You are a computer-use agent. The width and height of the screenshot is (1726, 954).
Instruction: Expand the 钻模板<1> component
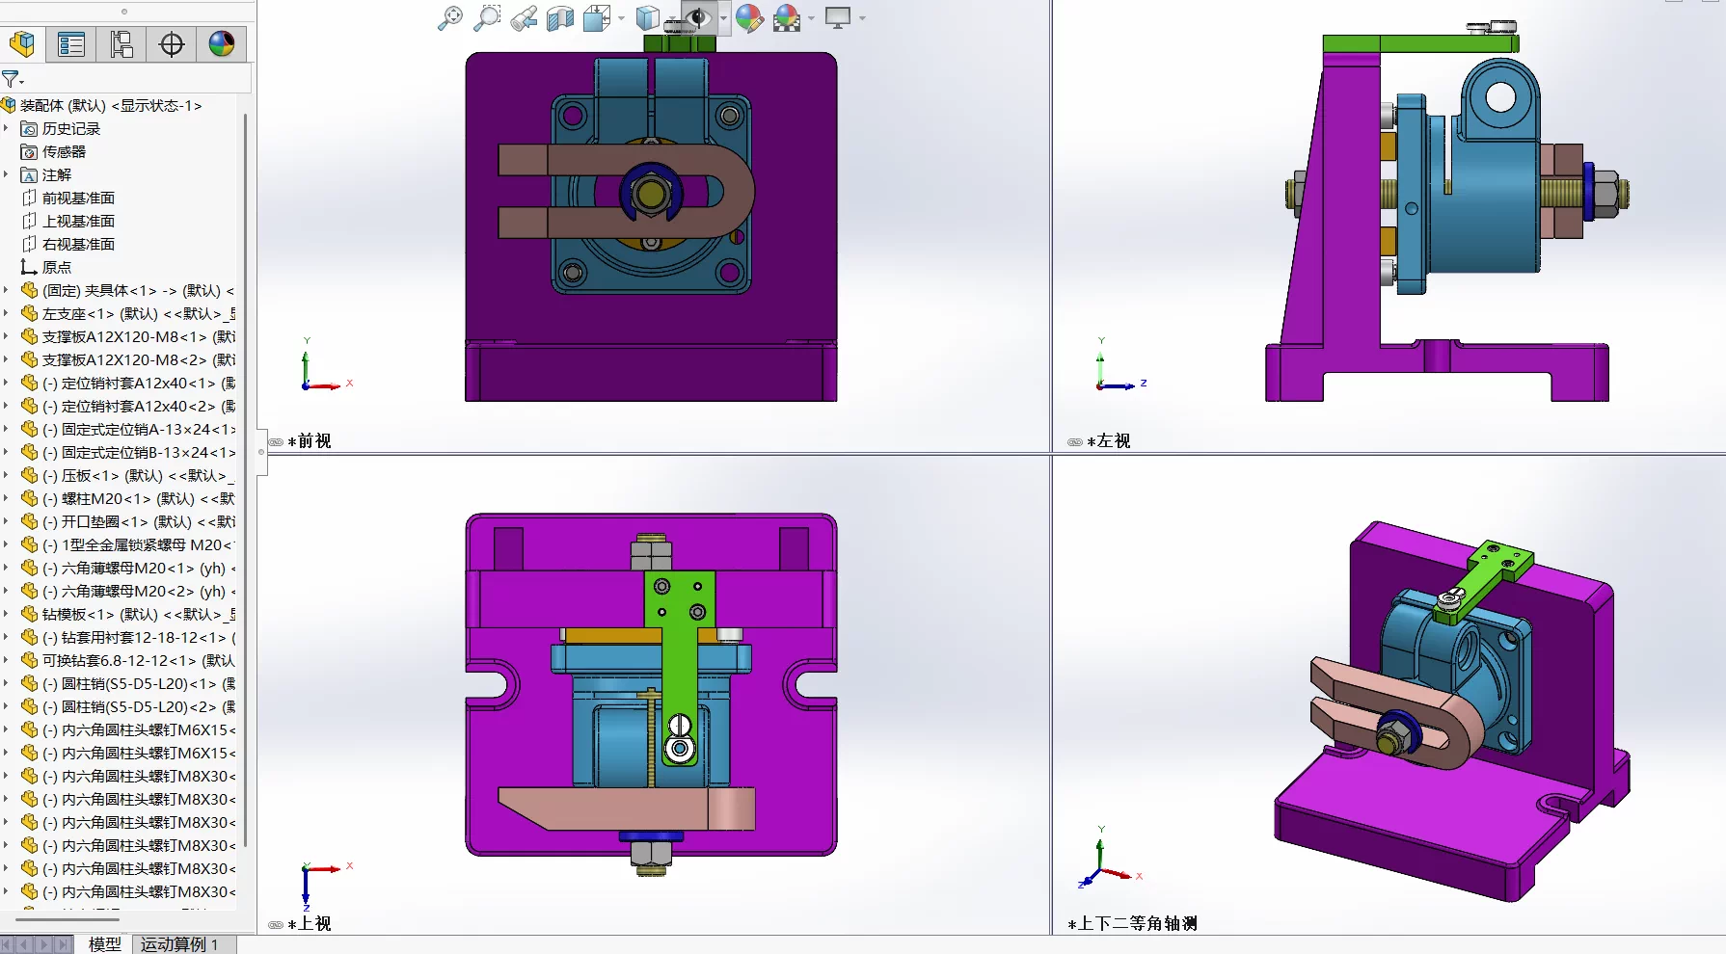[x=6, y=614]
